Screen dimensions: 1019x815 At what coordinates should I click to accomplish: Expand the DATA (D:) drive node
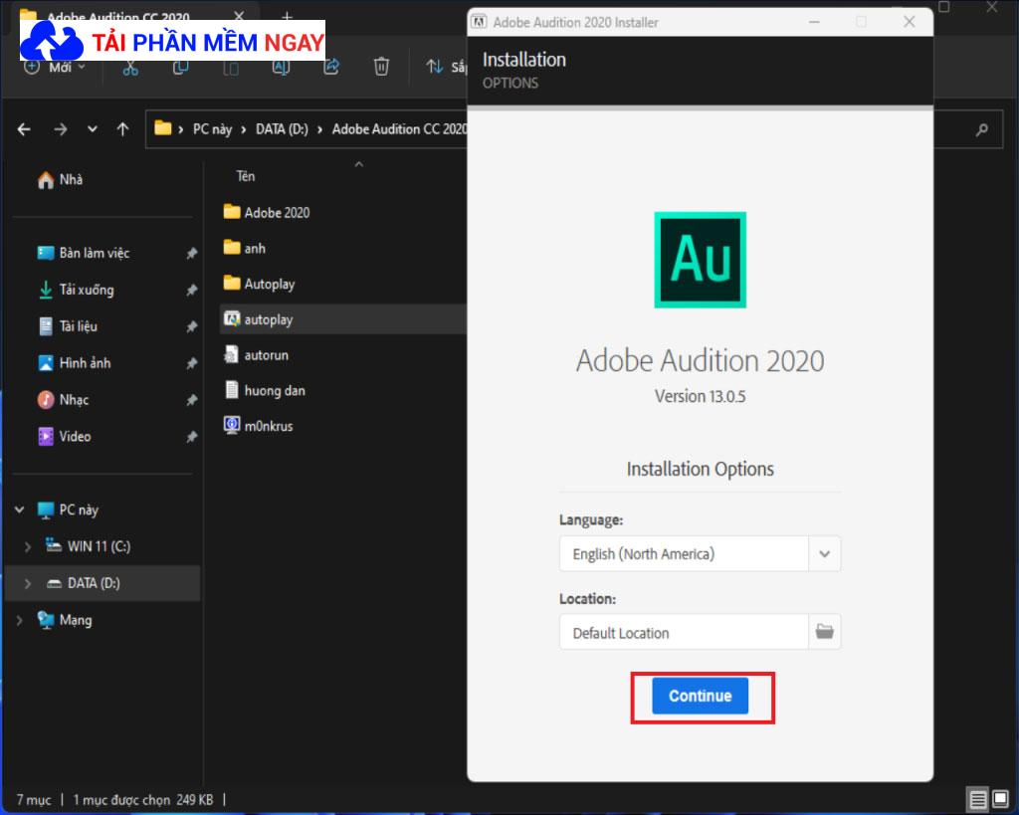click(x=27, y=583)
